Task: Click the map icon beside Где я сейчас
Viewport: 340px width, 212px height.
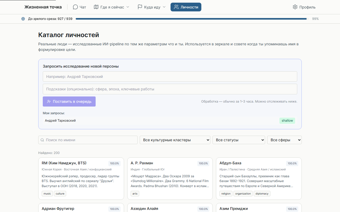Action: pos(96,7)
